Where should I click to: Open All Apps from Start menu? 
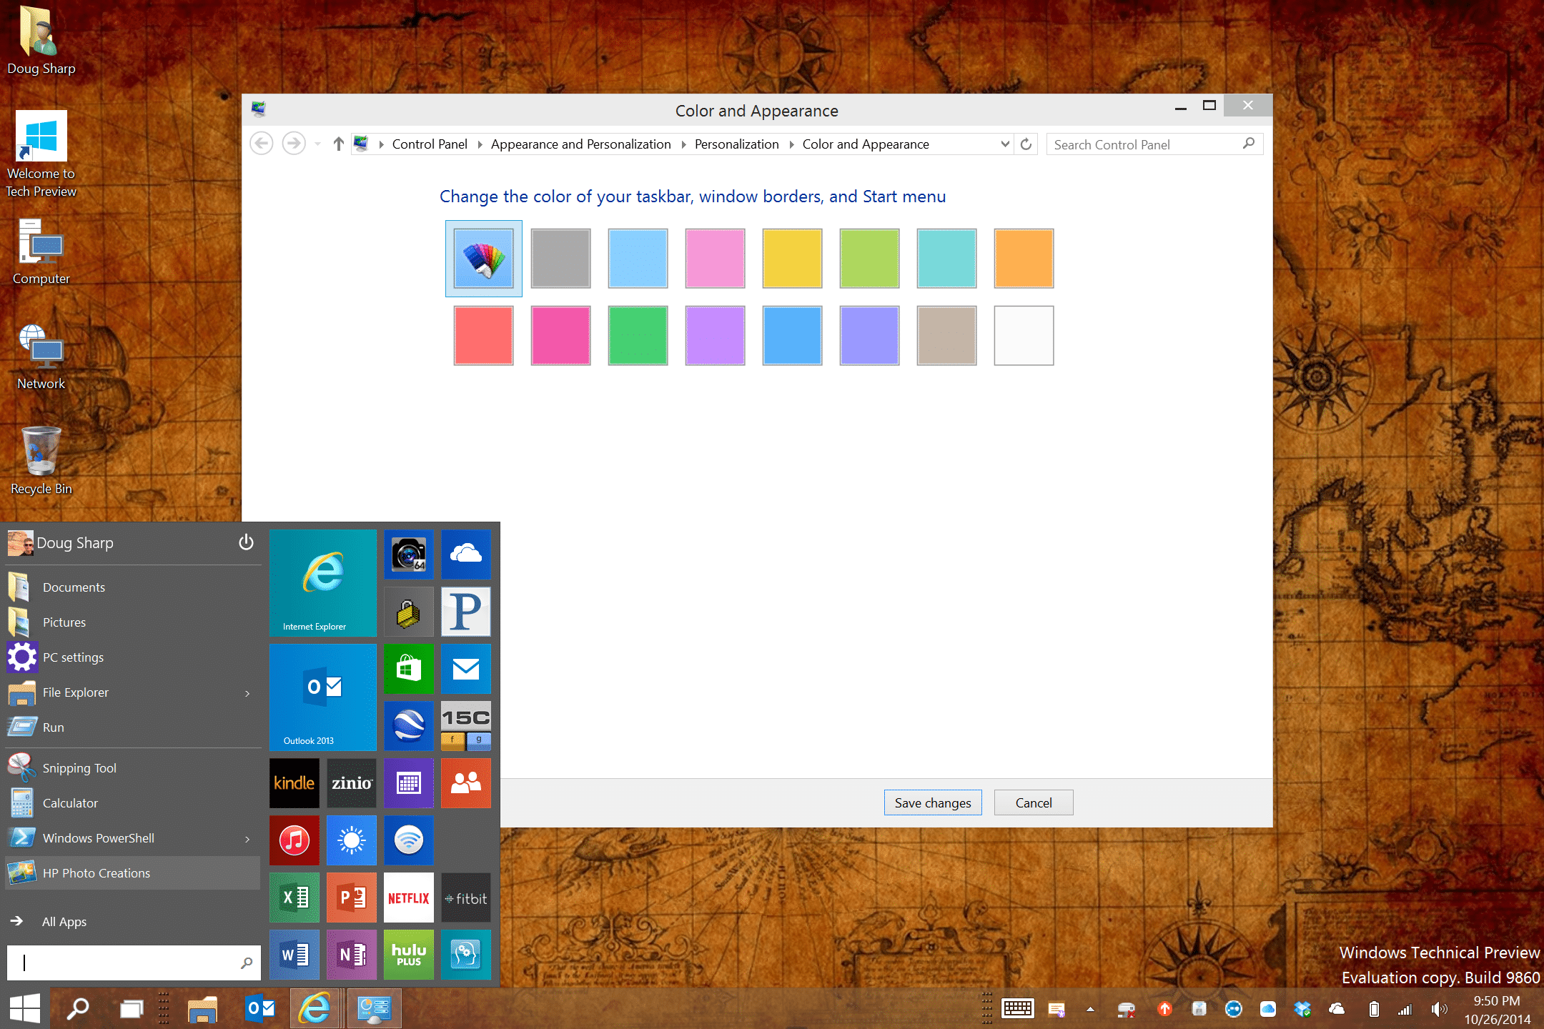pos(62,919)
